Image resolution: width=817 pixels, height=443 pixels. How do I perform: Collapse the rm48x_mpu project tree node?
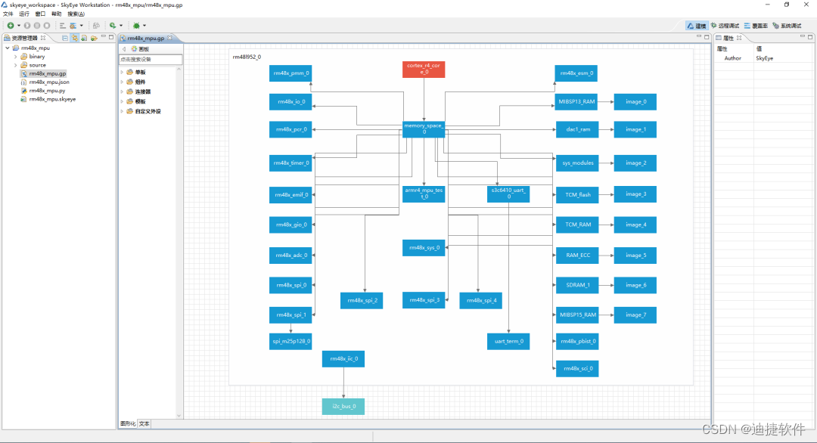8,48
